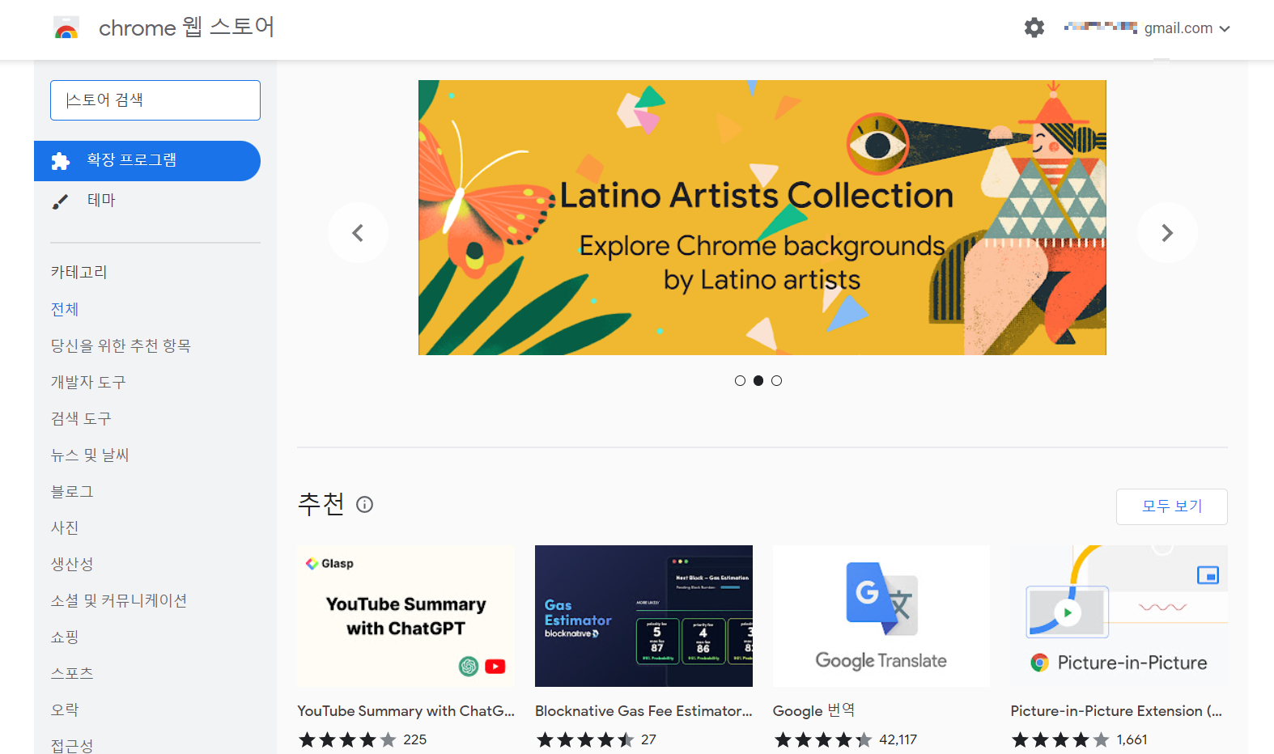Click the 추천 section heading

point(321,504)
